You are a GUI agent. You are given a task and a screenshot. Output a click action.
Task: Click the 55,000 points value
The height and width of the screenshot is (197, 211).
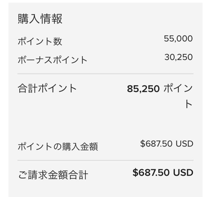point(178,39)
